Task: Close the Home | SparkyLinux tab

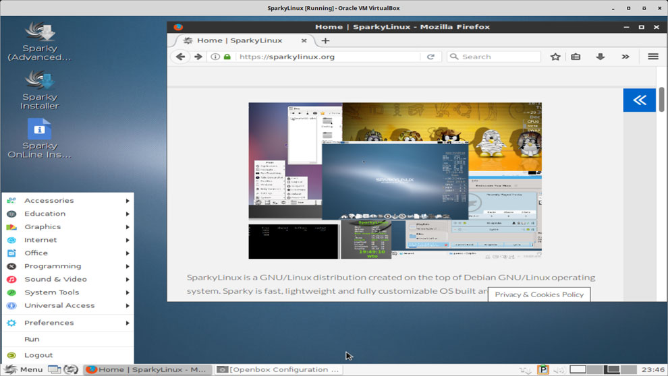Action: tap(304, 41)
